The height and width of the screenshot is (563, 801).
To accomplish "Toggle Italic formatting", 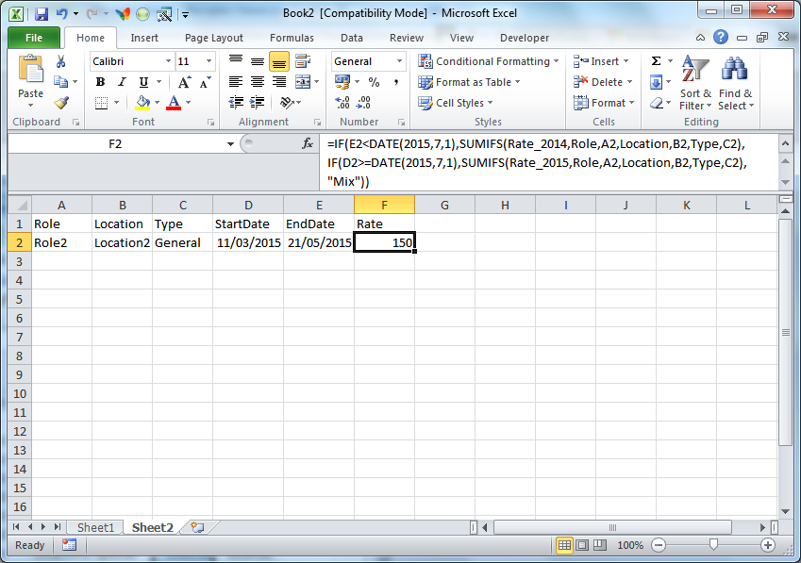I will click(122, 82).
